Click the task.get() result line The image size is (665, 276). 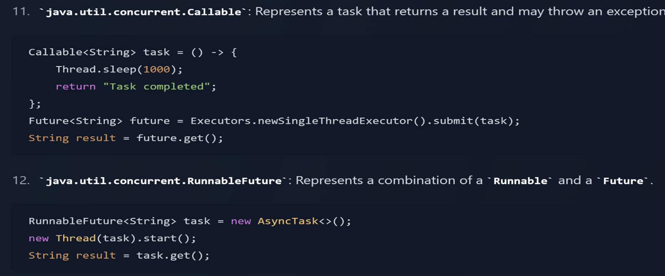pyautogui.click(x=119, y=255)
